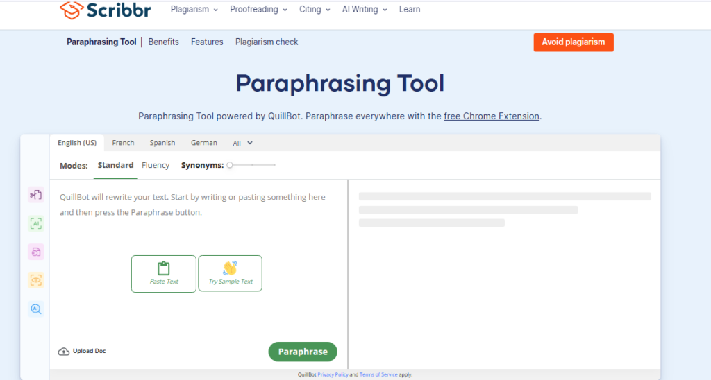Click the Upload Doc label
The width and height of the screenshot is (711, 380).
90,351
